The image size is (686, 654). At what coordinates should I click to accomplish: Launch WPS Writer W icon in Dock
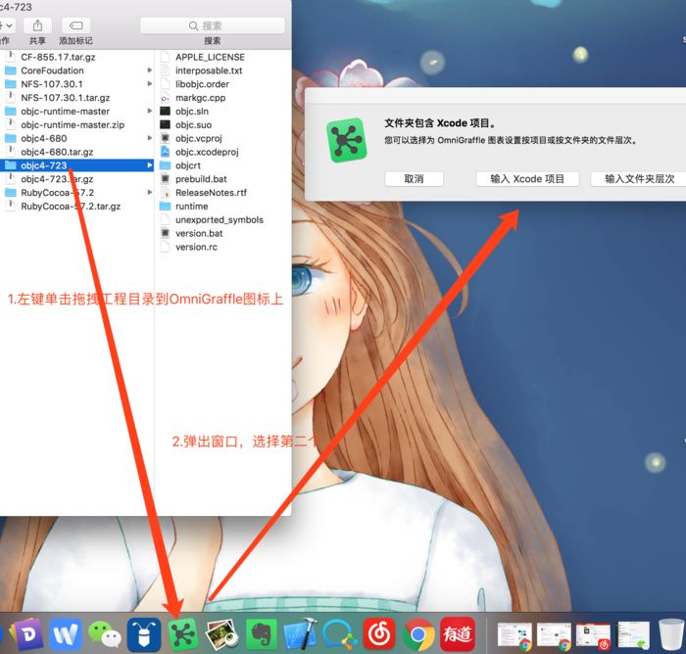point(66,634)
